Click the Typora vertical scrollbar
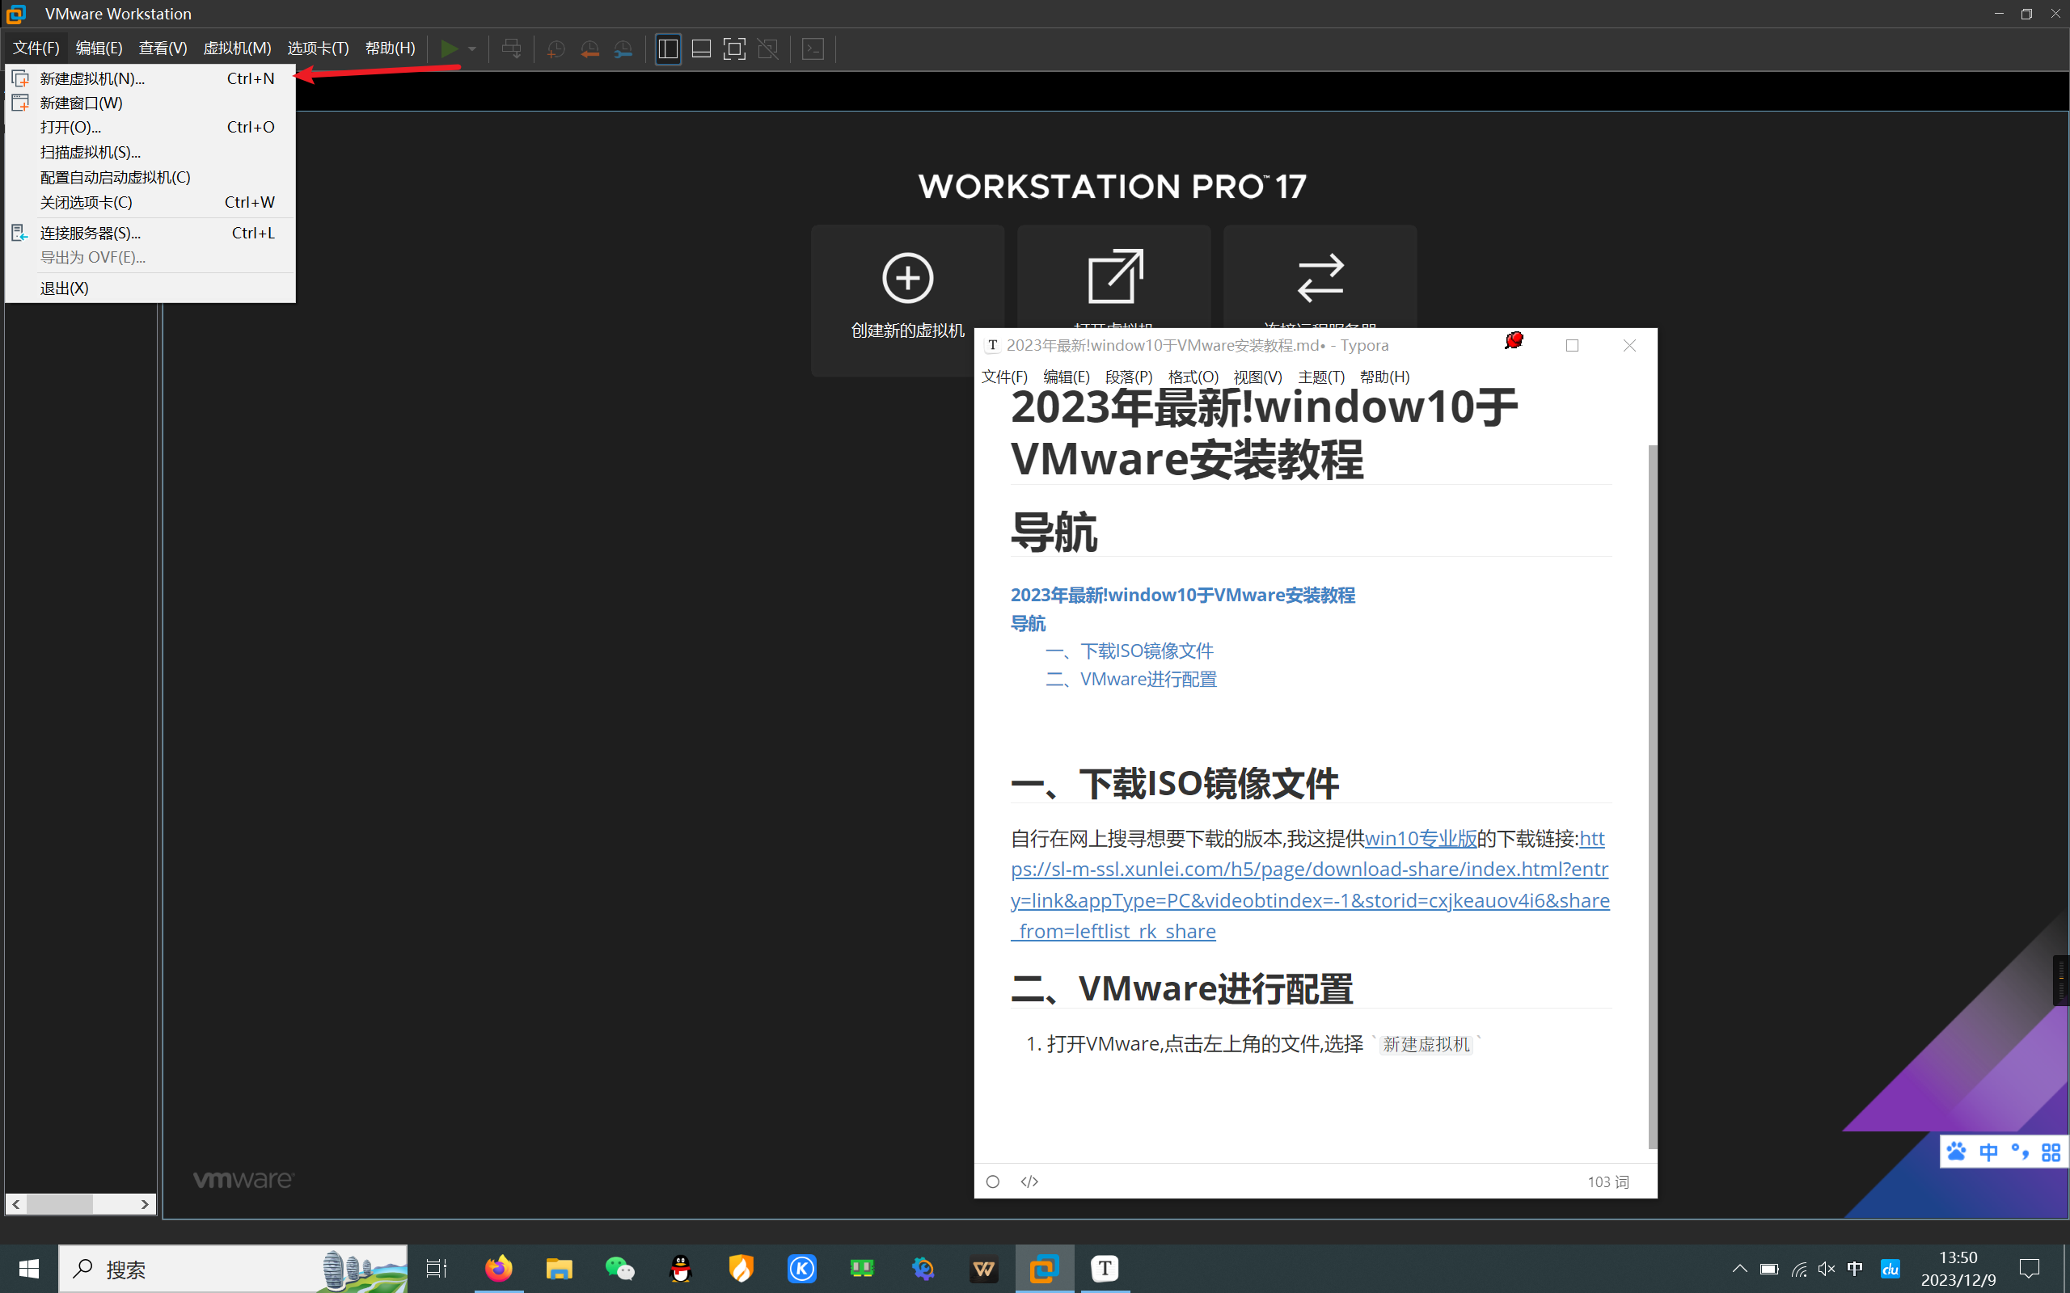 point(1652,795)
